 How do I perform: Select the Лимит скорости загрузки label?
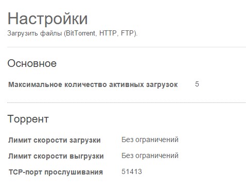[55, 140]
